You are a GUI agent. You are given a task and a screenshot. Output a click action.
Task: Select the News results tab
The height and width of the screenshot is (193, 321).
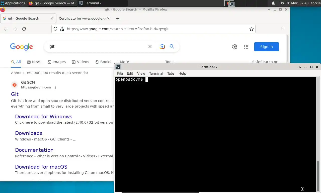click(x=34, y=62)
